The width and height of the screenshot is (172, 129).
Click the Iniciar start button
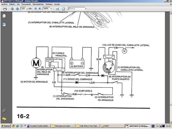[6, 126]
